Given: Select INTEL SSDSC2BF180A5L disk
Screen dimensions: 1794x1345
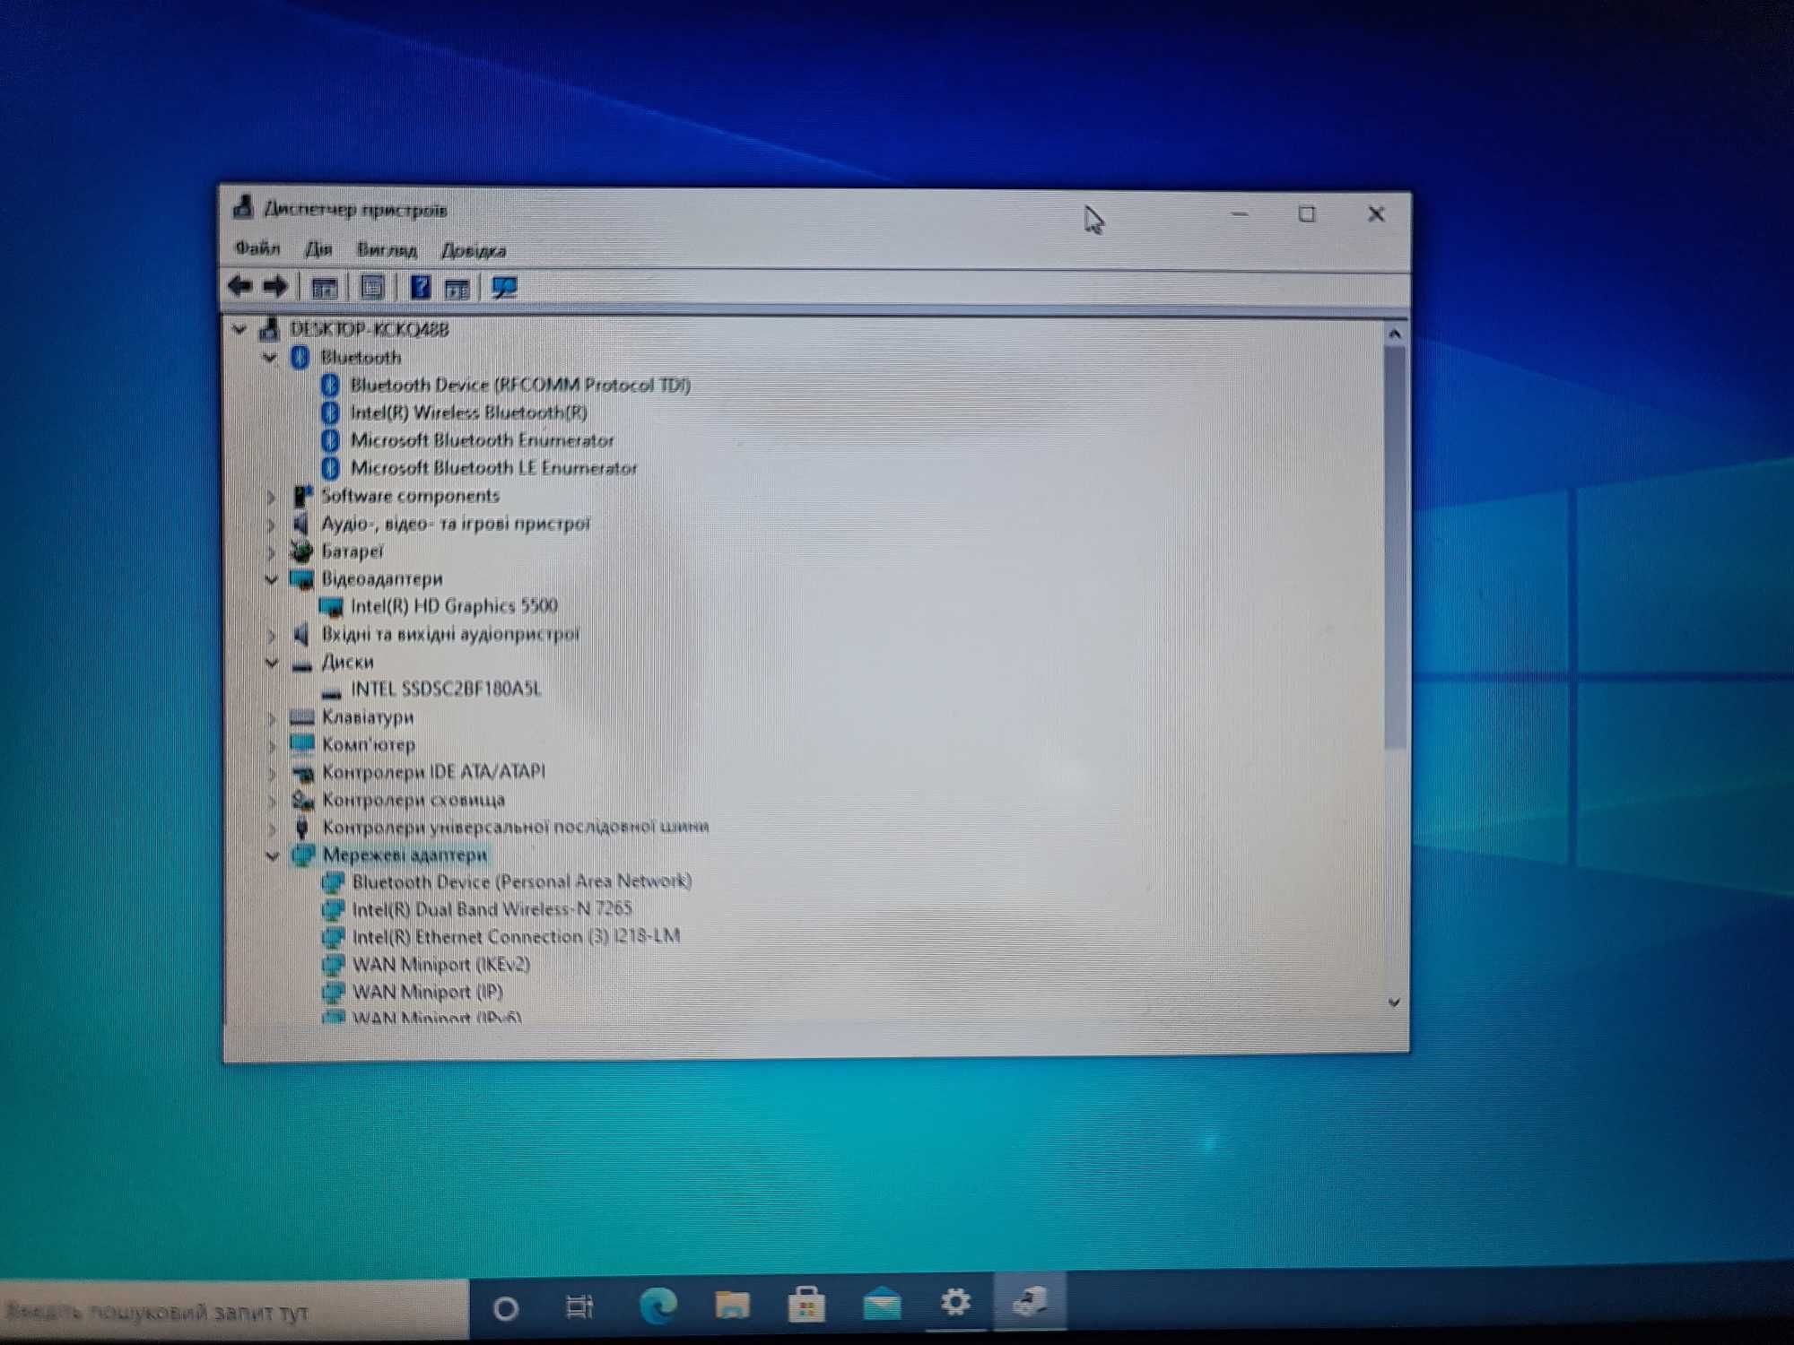Looking at the screenshot, I should point(446,689).
